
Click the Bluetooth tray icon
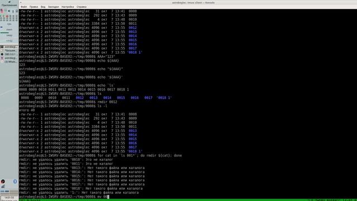tap(15, 181)
